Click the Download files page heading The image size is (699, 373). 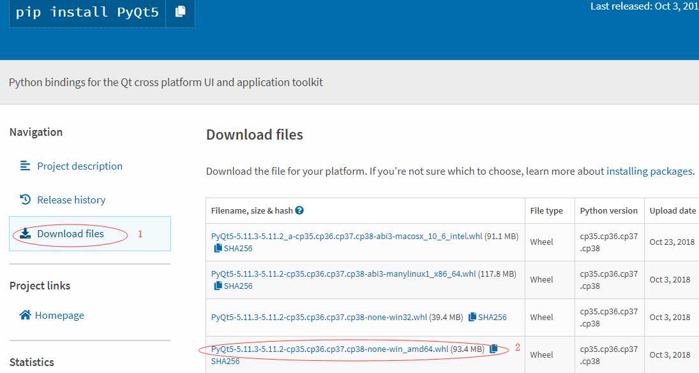pyautogui.click(x=255, y=135)
